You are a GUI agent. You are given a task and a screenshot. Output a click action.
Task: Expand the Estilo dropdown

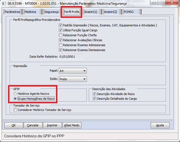point(73,79)
